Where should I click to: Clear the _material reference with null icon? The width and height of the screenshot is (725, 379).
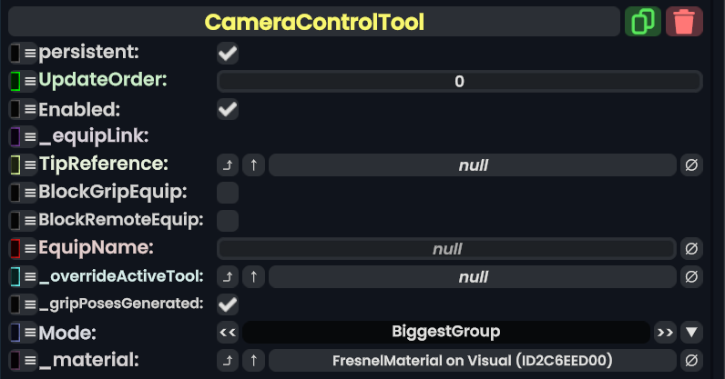coord(691,360)
